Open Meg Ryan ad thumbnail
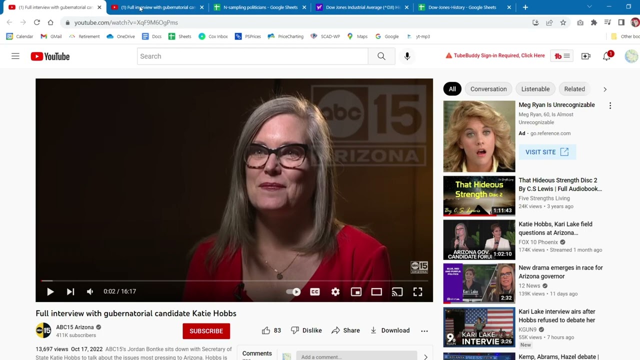The width and height of the screenshot is (640, 360). (479, 136)
